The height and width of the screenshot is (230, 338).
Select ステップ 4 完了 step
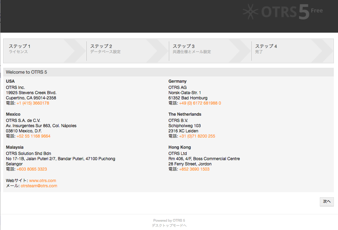pos(292,51)
